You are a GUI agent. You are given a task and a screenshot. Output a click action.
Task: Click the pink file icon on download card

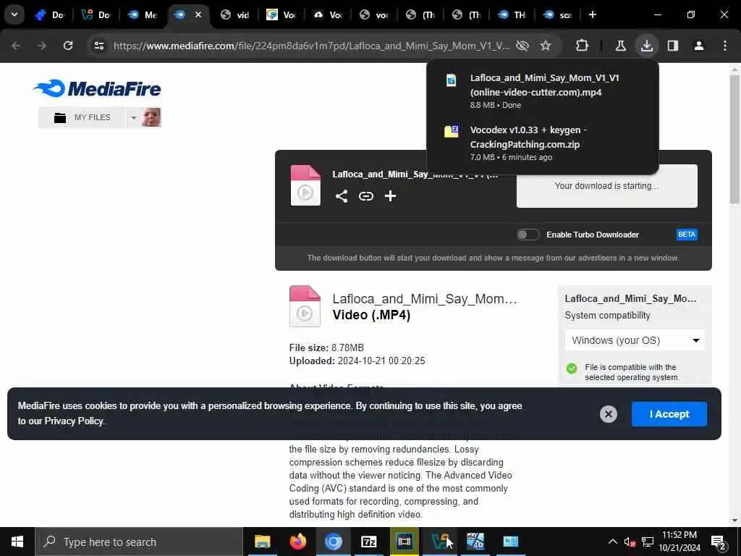click(x=305, y=185)
